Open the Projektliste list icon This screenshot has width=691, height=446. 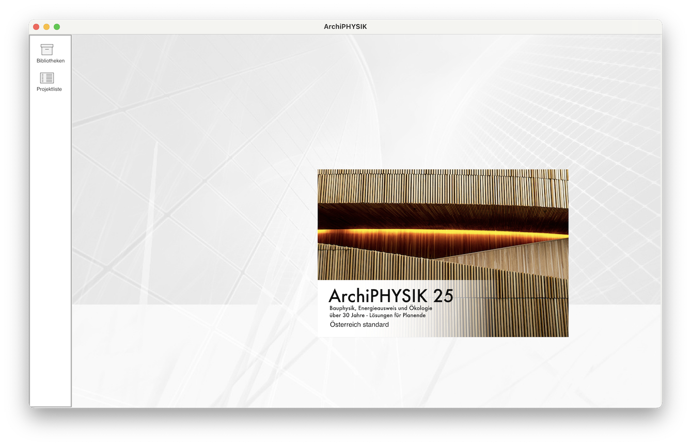pyautogui.click(x=47, y=78)
